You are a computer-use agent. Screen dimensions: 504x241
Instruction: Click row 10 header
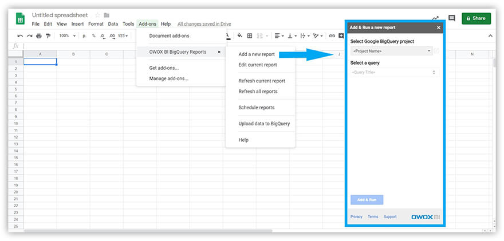(16, 123)
